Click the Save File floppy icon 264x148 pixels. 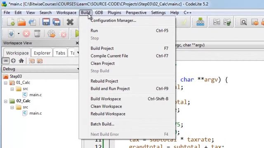(x=46, y=22)
